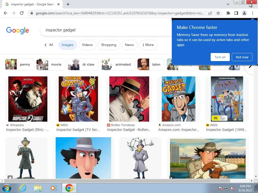This screenshot has width=258, height=193.
Task: Open a new browser tab
Action: pos(68,4)
